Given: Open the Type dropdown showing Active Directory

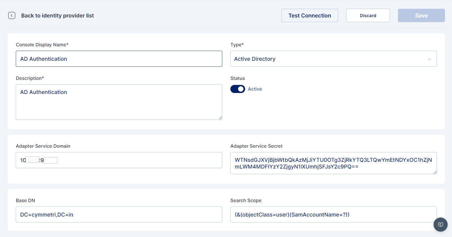Looking at the screenshot, I should (329, 59).
